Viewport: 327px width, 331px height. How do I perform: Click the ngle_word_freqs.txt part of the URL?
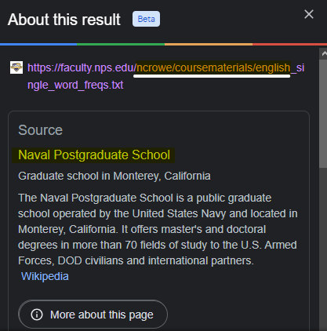(x=75, y=85)
